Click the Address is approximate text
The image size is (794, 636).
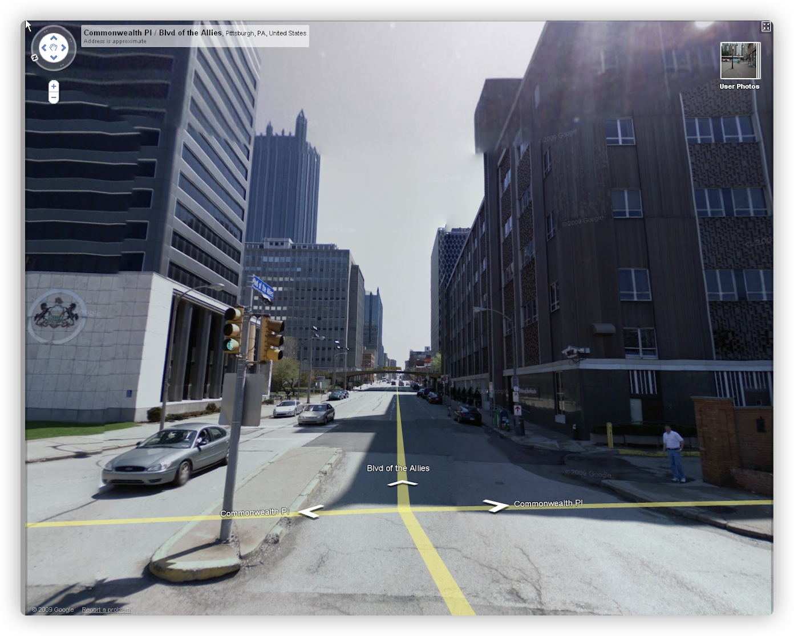(x=115, y=42)
